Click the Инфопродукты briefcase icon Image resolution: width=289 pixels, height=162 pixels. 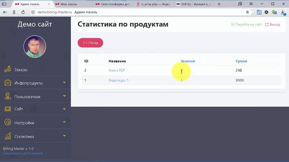pos(8,83)
